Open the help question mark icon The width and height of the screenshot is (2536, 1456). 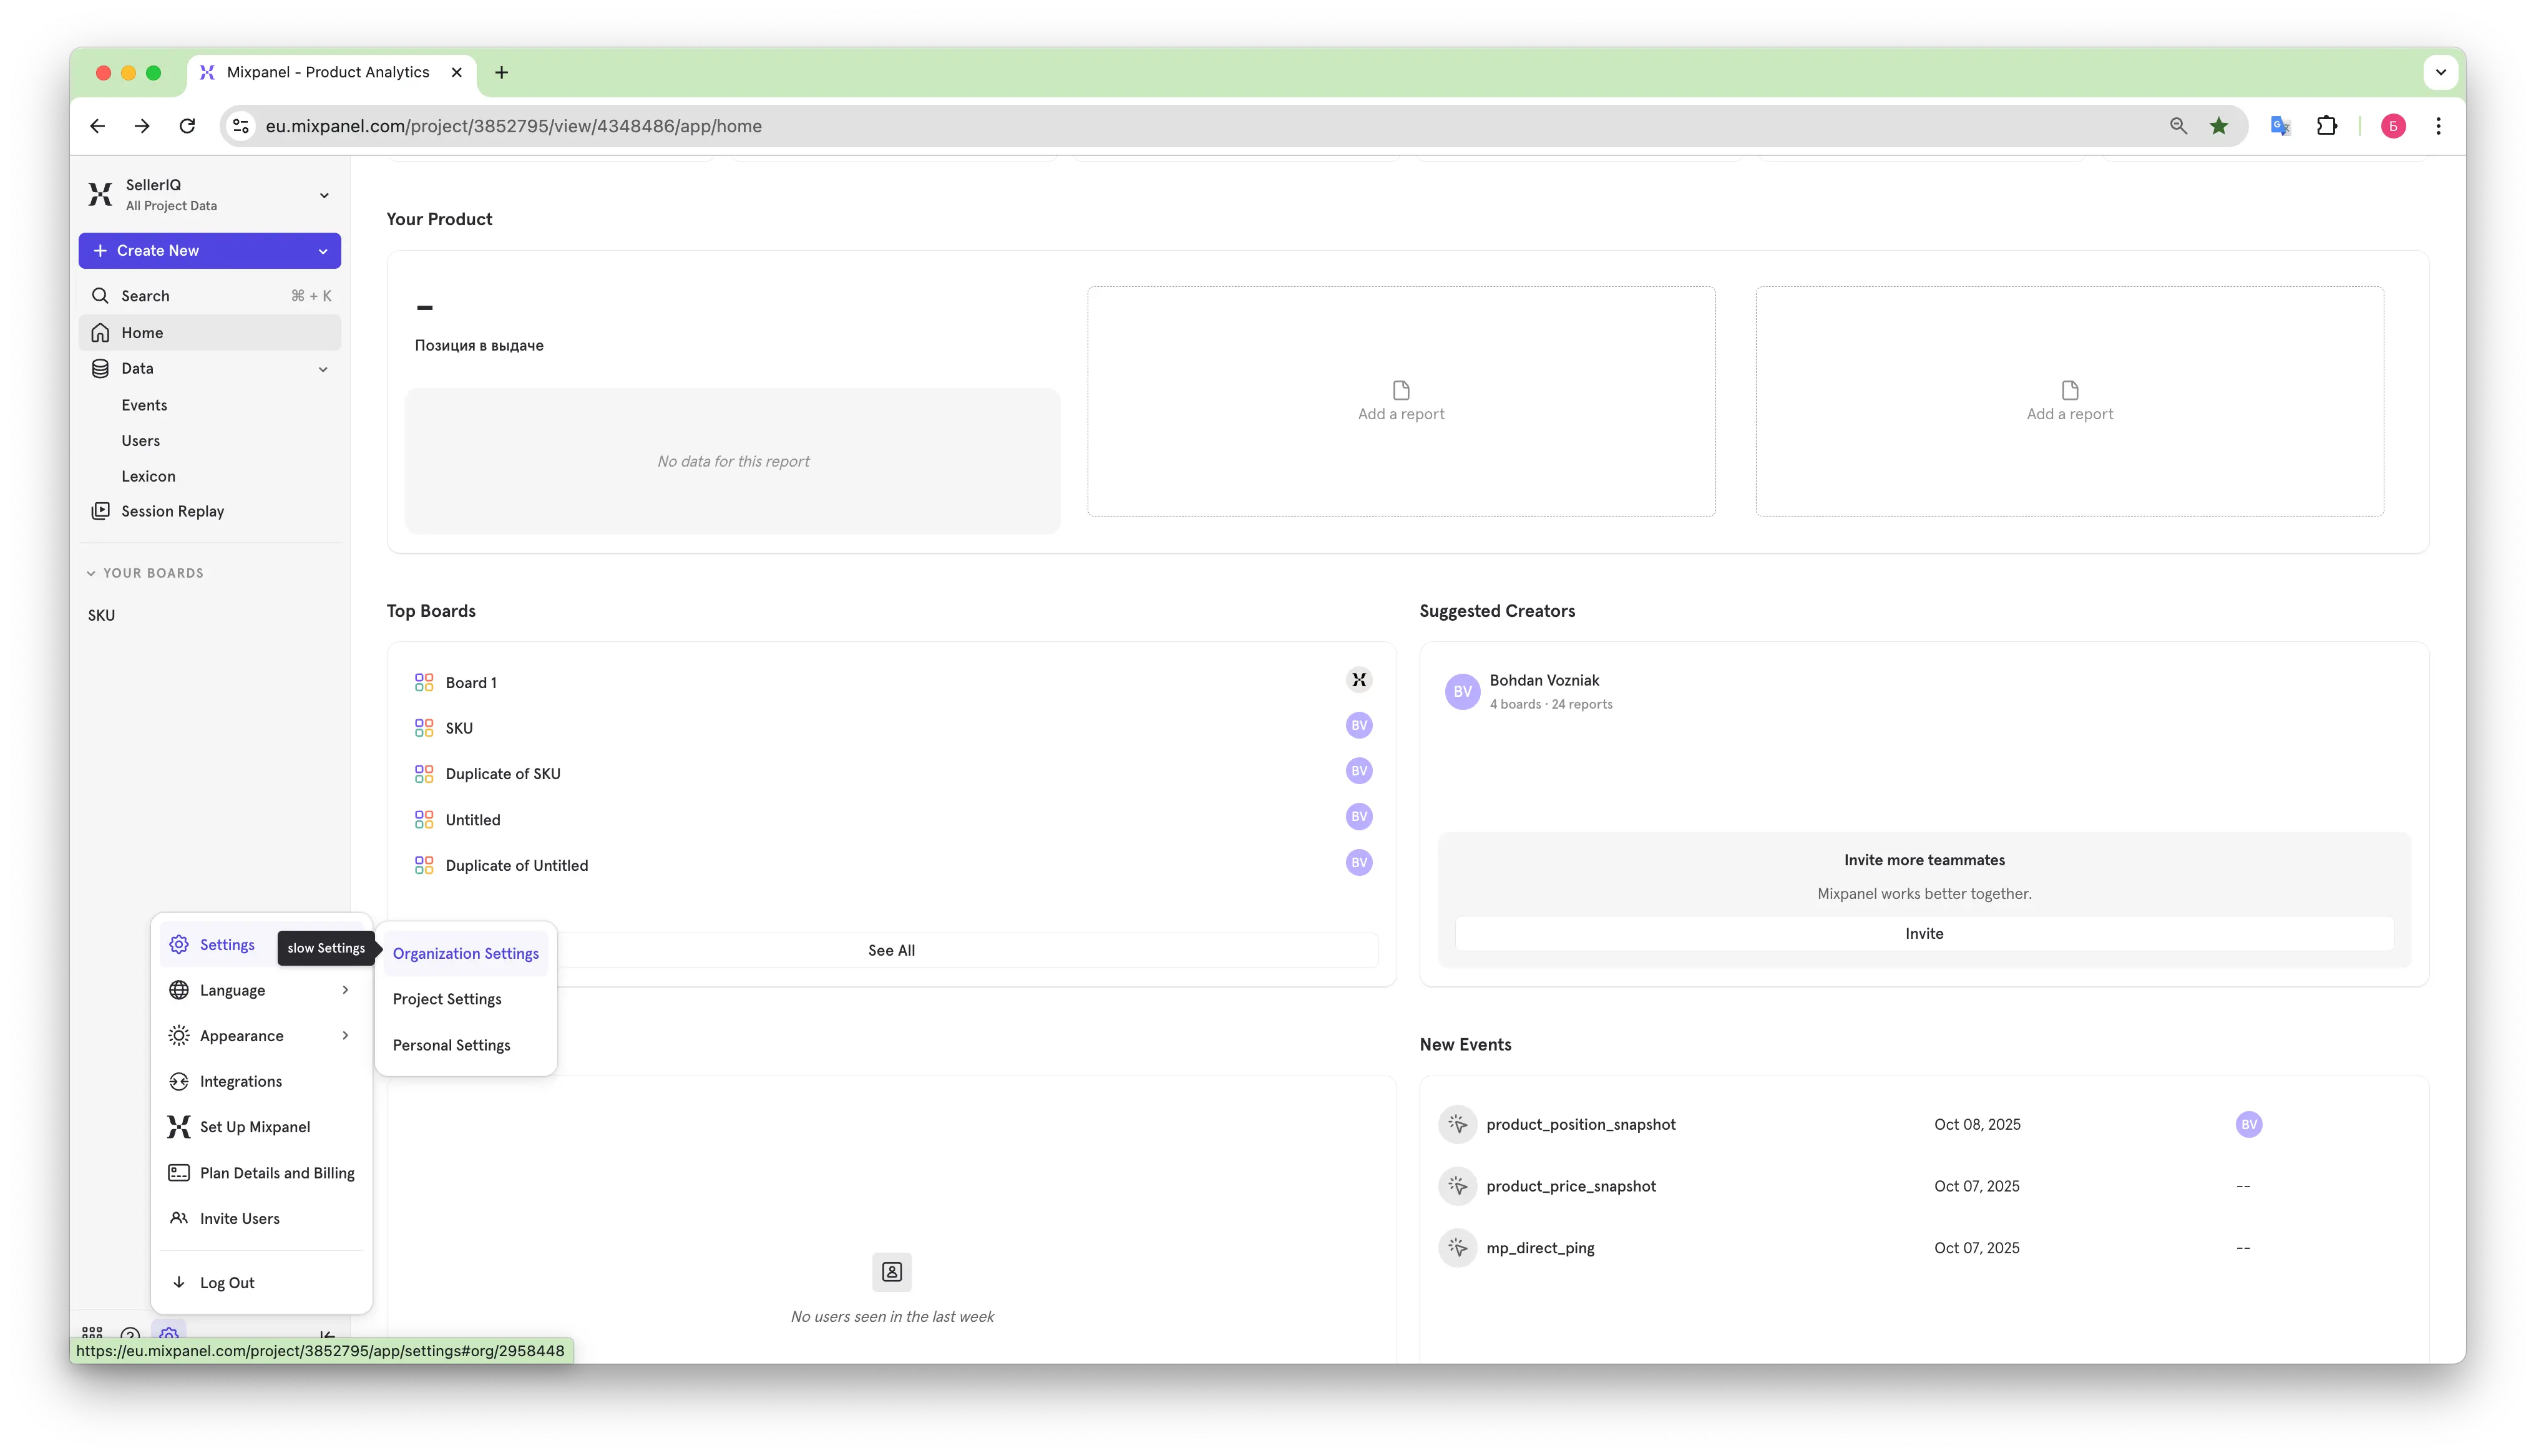click(x=130, y=1335)
